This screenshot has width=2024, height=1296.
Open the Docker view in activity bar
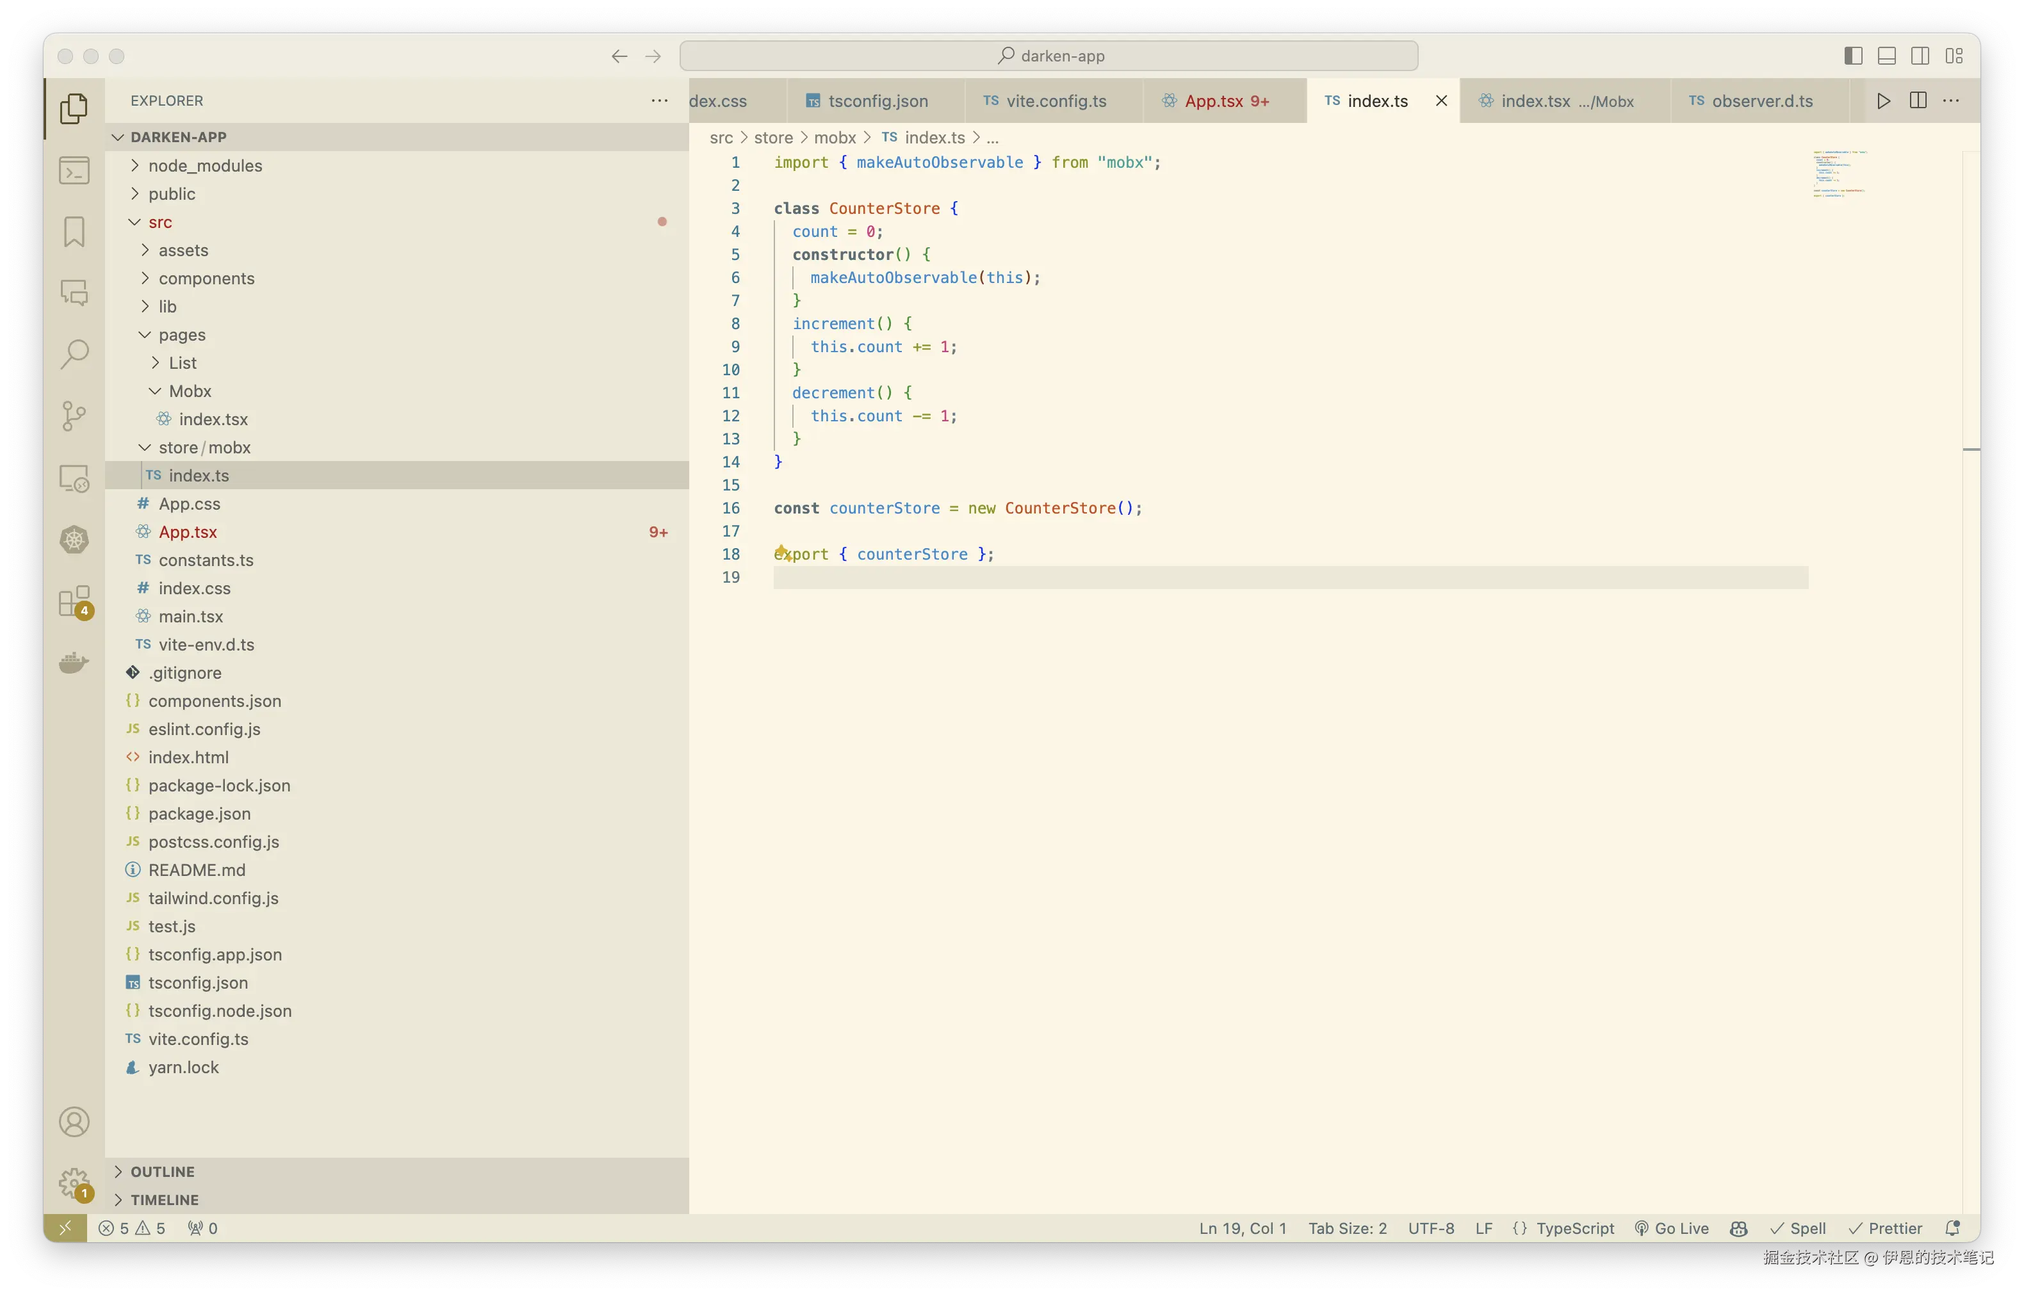[74, 663]
